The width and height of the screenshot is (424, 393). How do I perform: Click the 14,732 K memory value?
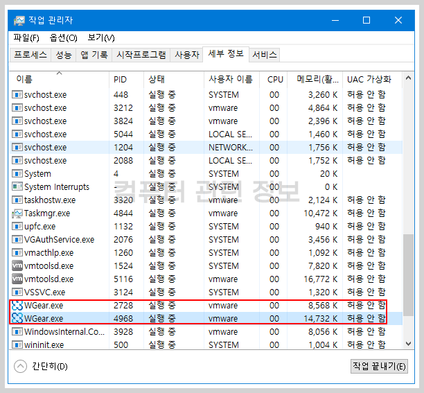[321, 319]
